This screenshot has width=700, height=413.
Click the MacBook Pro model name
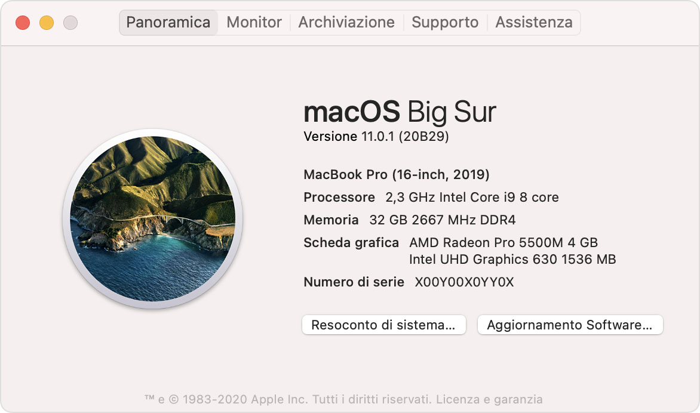coord(397,175)
